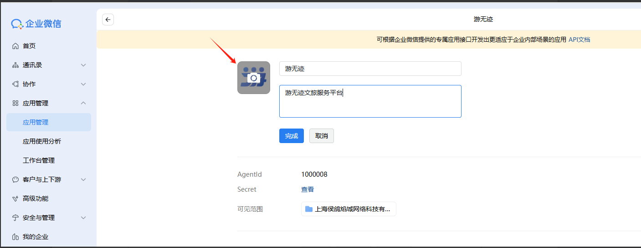Screen dimensions: 641x248
Task: Click the 安全与管理 umbrella icon
Action: click(x=15, y=218)
